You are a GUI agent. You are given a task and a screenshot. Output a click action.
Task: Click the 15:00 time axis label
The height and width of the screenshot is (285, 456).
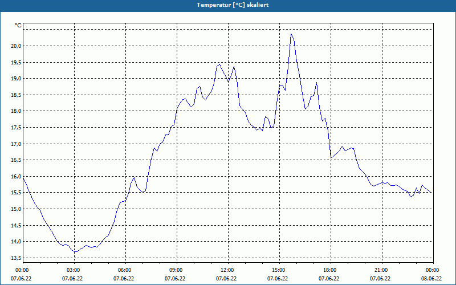pyautogui.click(x=279, y=270)
